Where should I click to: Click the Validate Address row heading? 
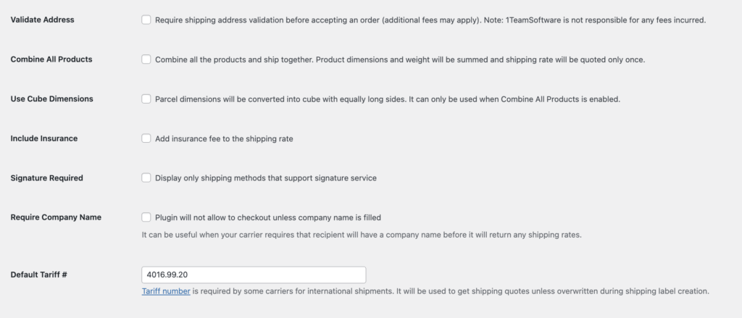click(42, 20)
